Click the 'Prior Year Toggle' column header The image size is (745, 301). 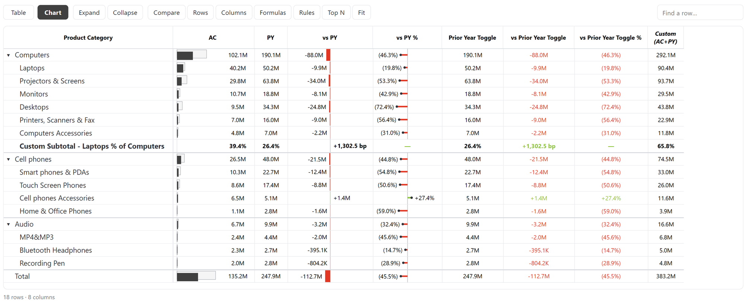click(x=472, y=38)
